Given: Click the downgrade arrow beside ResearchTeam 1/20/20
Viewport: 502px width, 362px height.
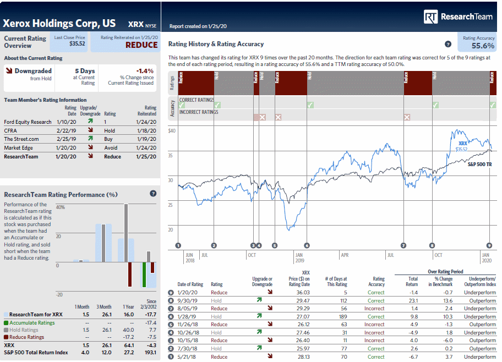Looking at the screenshot, I should [91, 156].
